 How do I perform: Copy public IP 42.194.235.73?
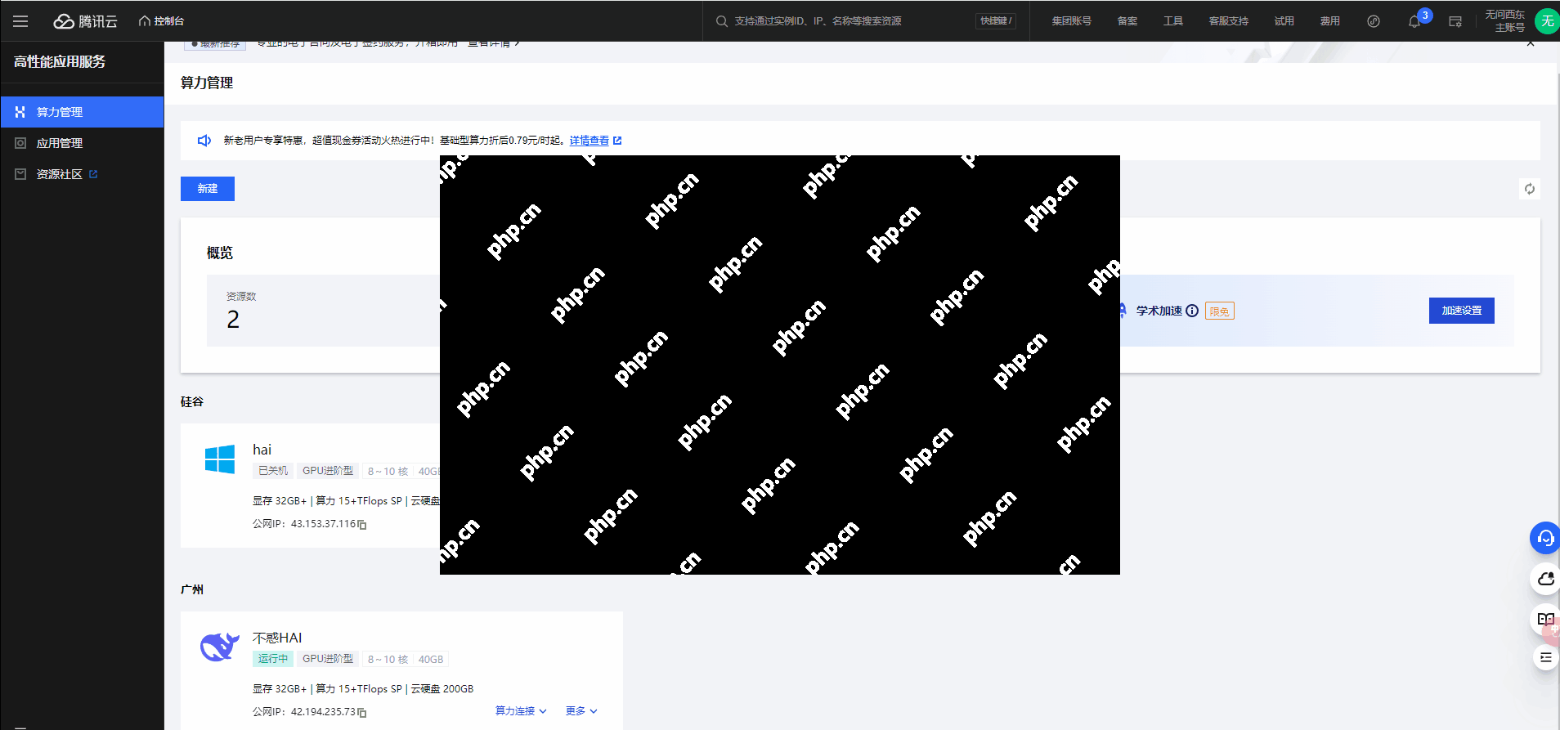pos(362,713)
